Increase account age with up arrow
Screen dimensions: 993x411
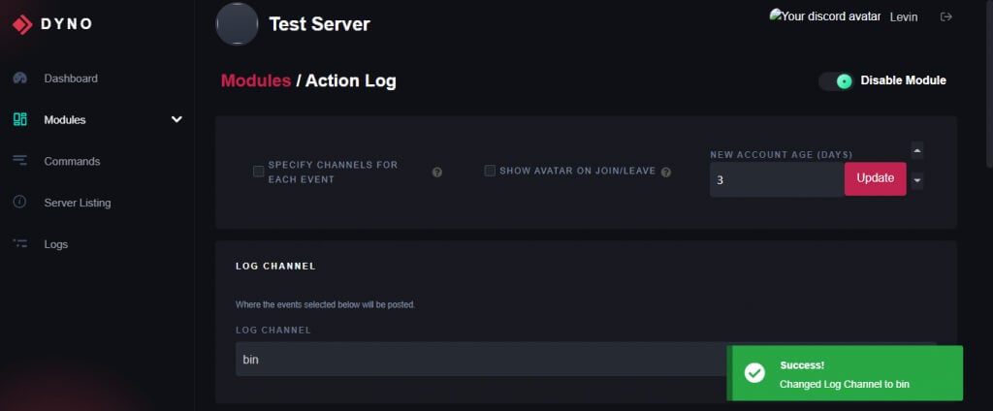[x=917, y=150]
